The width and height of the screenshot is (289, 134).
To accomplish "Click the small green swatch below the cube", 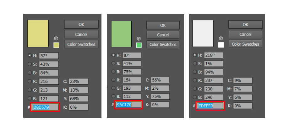I will 139,45.
